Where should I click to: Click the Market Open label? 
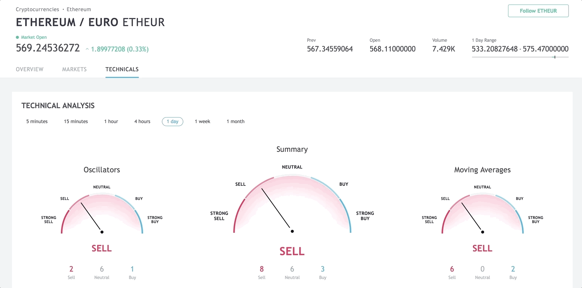point(34,37)
